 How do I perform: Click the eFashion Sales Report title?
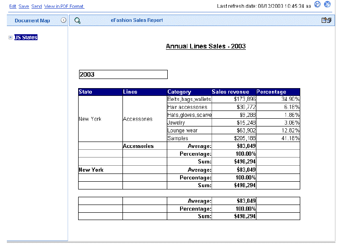click(x=137, y=20)
